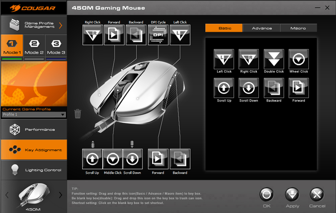Click the trash can icon

(78, 113)
